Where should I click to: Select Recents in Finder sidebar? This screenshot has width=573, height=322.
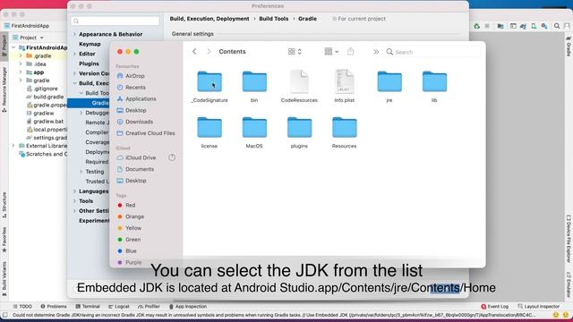click(x=132, y=88)
